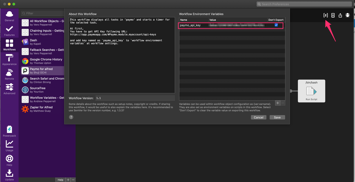Click into the About this Workflow text area

122,55
